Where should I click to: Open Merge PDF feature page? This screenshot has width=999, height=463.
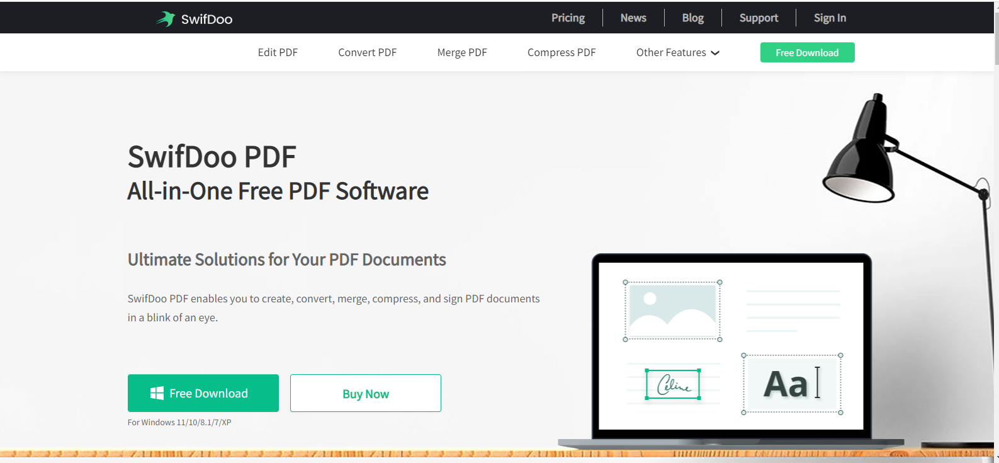click(462, 52)
